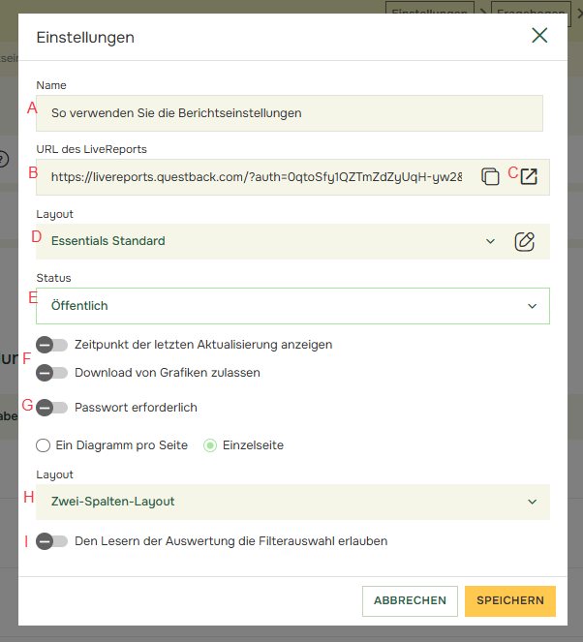
Task: Click into the Name text field
Action: pos(289,112)
